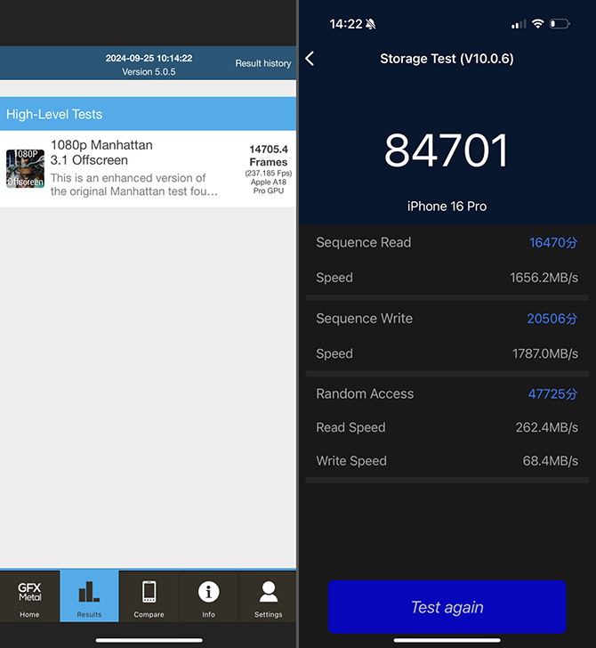
Task: Click the 1656.2MB/s speed value
Action: pos(544,278)
